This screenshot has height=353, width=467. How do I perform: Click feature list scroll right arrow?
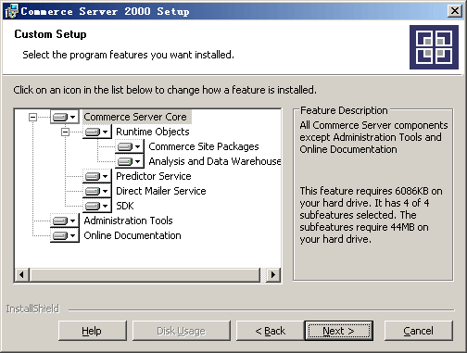[x=273, y=274]
